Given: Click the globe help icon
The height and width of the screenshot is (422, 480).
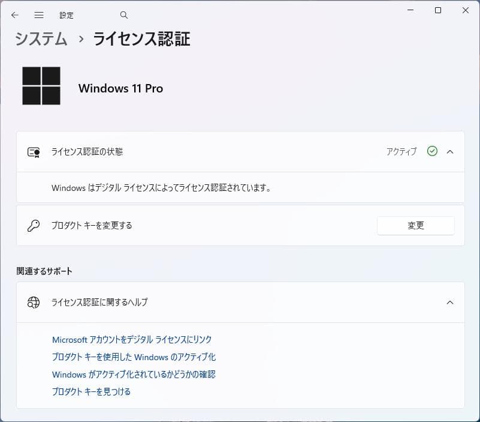Looking at the screenshot, I should point(34,303).
